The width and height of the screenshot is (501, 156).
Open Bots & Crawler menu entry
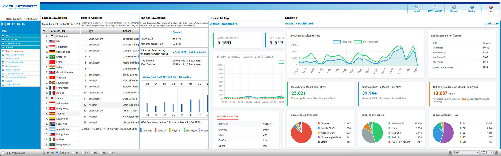13,70
